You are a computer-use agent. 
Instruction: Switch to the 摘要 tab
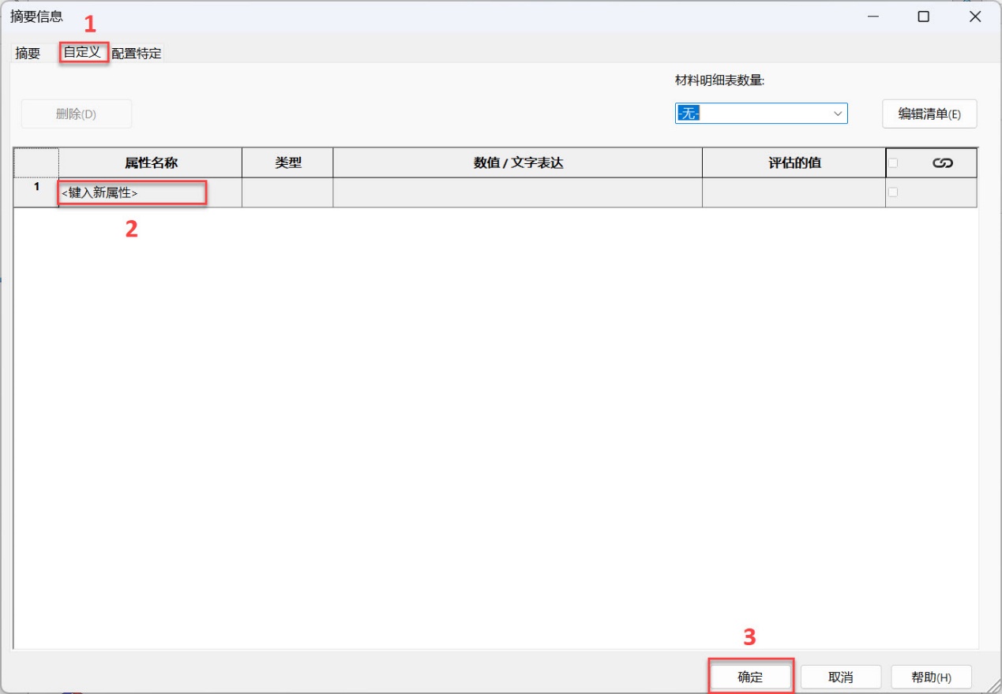pyautogui.click(x=28, y=54)
